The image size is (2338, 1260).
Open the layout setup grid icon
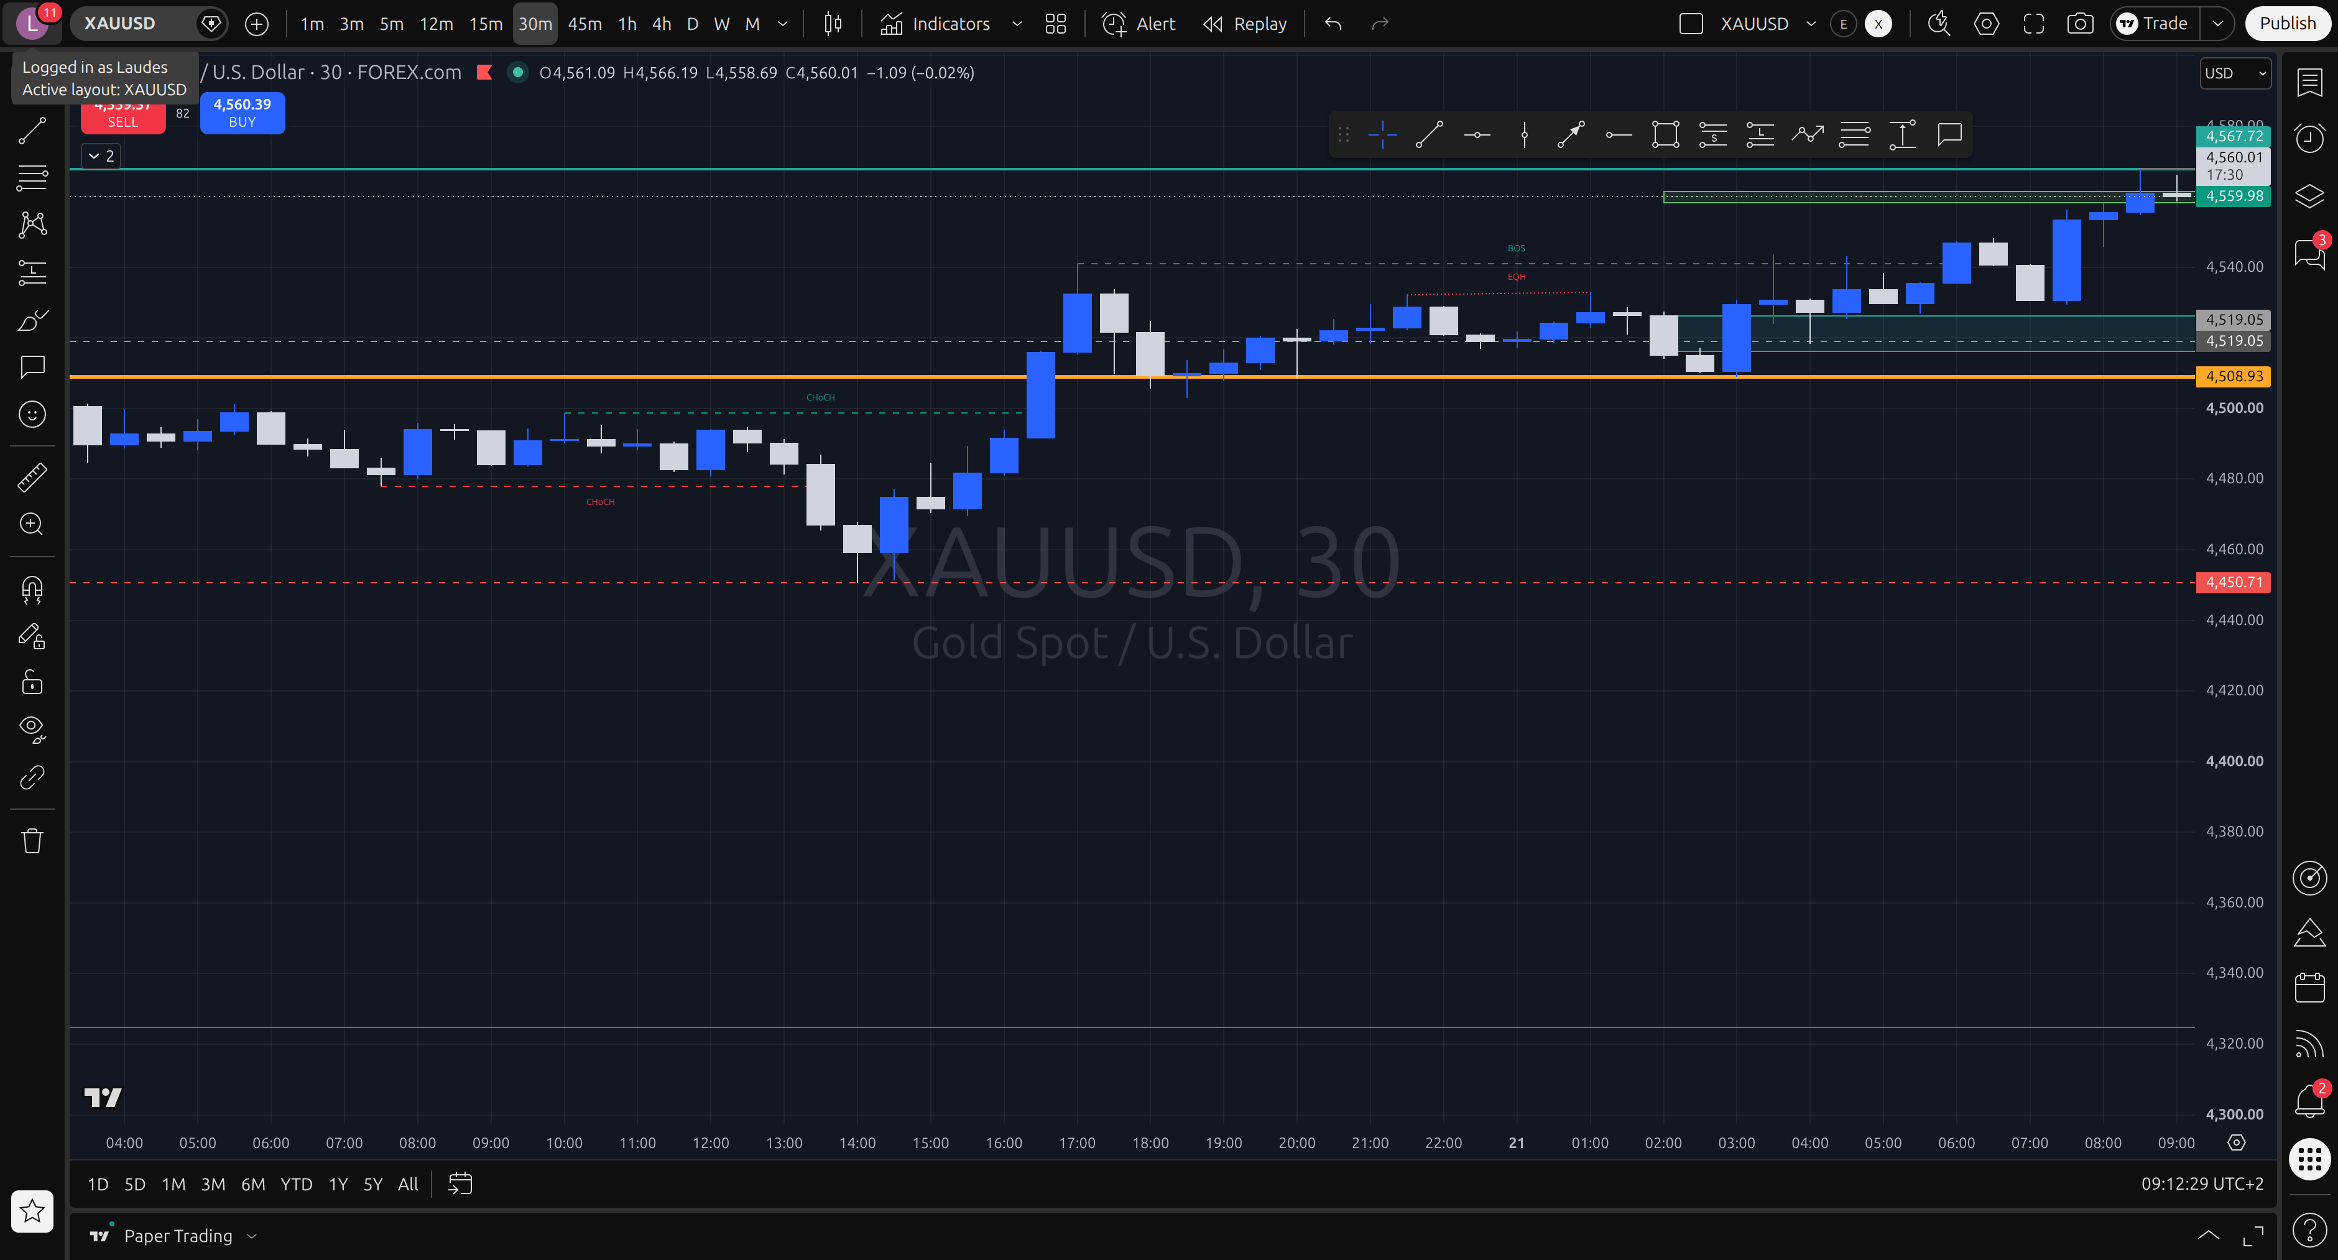point(1056,24)
